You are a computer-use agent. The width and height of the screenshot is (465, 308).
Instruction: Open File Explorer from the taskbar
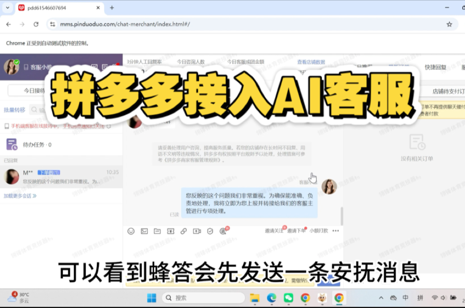[255, 298]
